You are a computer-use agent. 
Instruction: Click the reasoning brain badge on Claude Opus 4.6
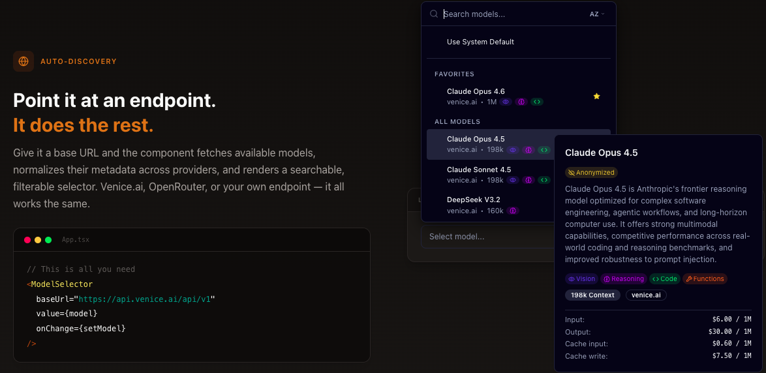pos(521,102)
